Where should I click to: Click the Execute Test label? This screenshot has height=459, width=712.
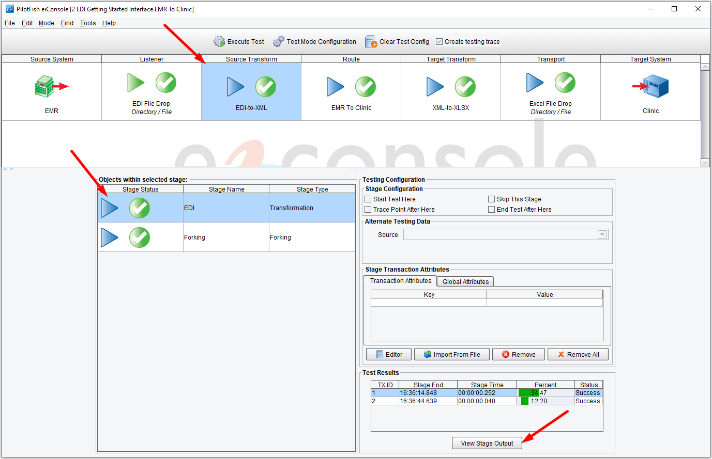tap(246, 42)
